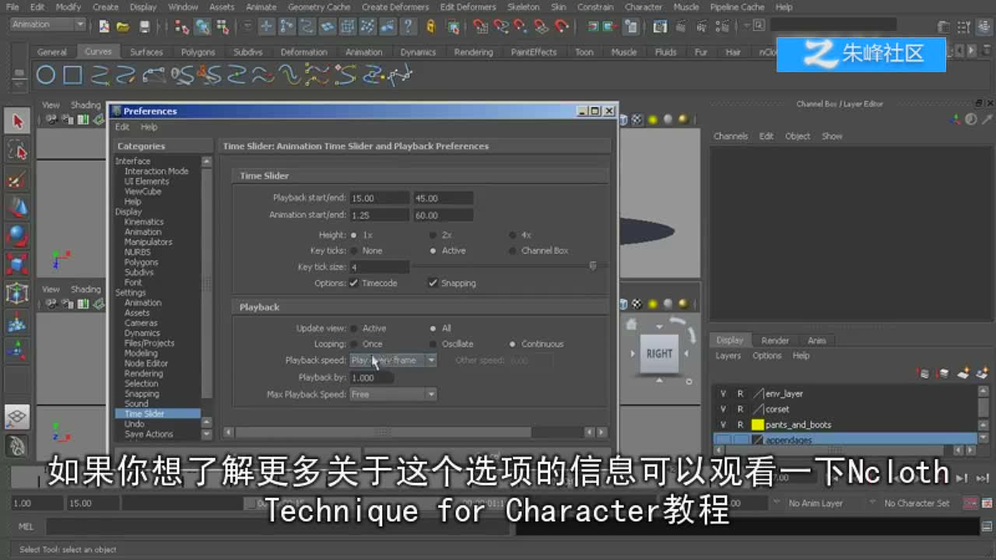996x560 pixels.
Task: Create a NURBS square from shelf
Action: (72, 75)
